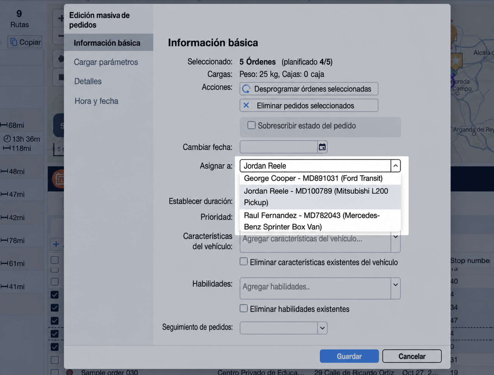Check Eliminar características existentes del vehículo
The width and height of the screenshot is (494, 375).
tap(244, 262)
